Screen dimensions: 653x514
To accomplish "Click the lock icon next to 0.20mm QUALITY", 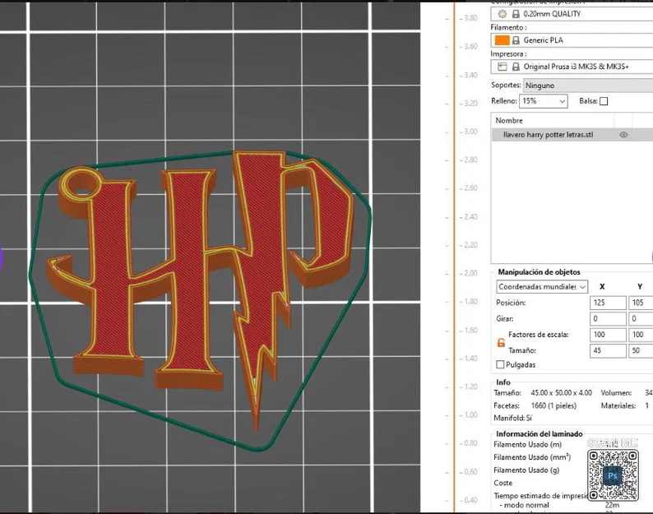I will [516, 14].
